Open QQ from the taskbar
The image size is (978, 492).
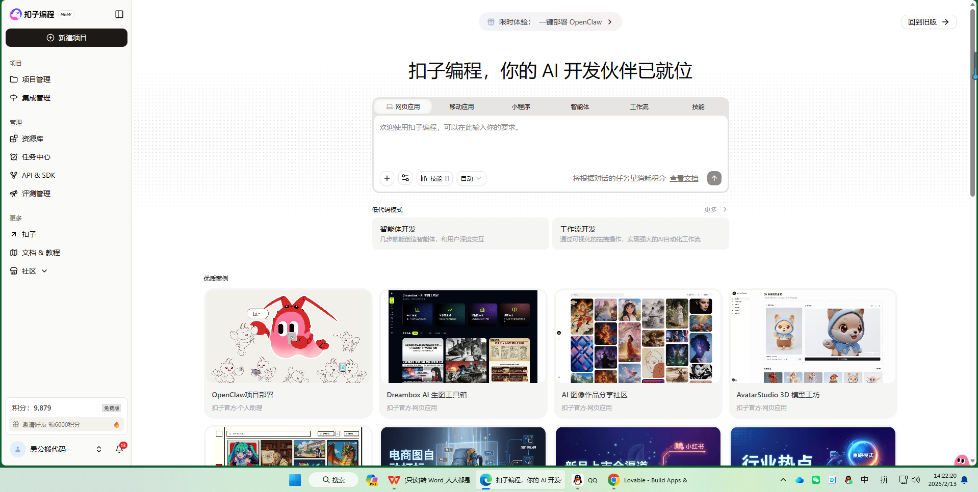click(x=578, y=480)
